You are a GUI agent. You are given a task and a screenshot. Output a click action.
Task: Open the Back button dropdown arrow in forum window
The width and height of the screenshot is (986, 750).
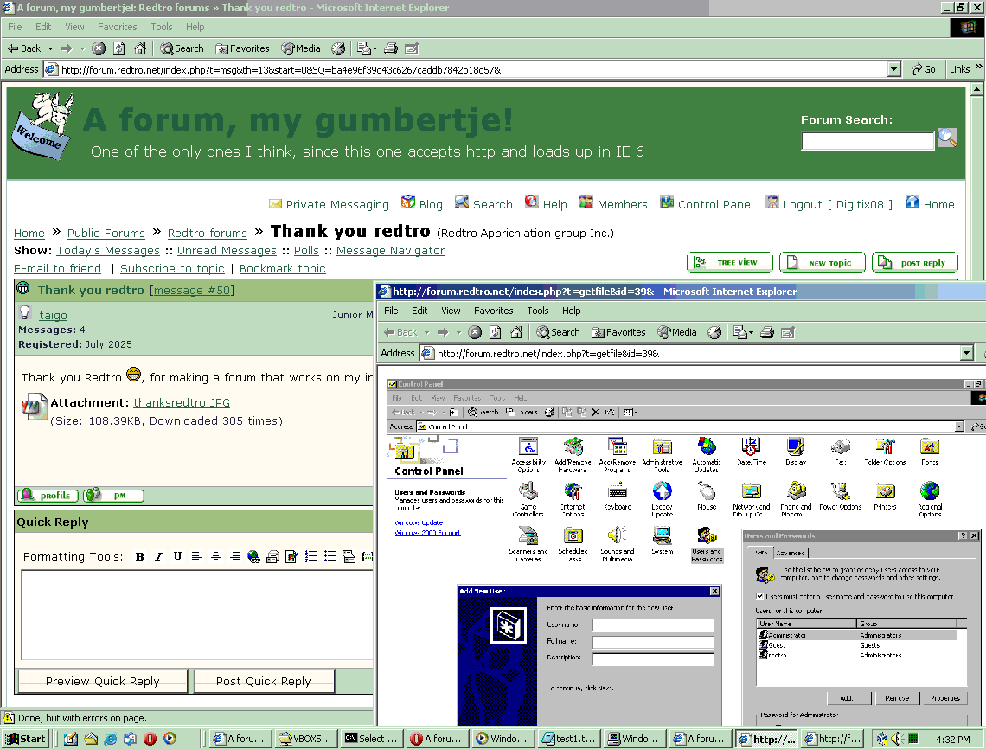(50, 48)
